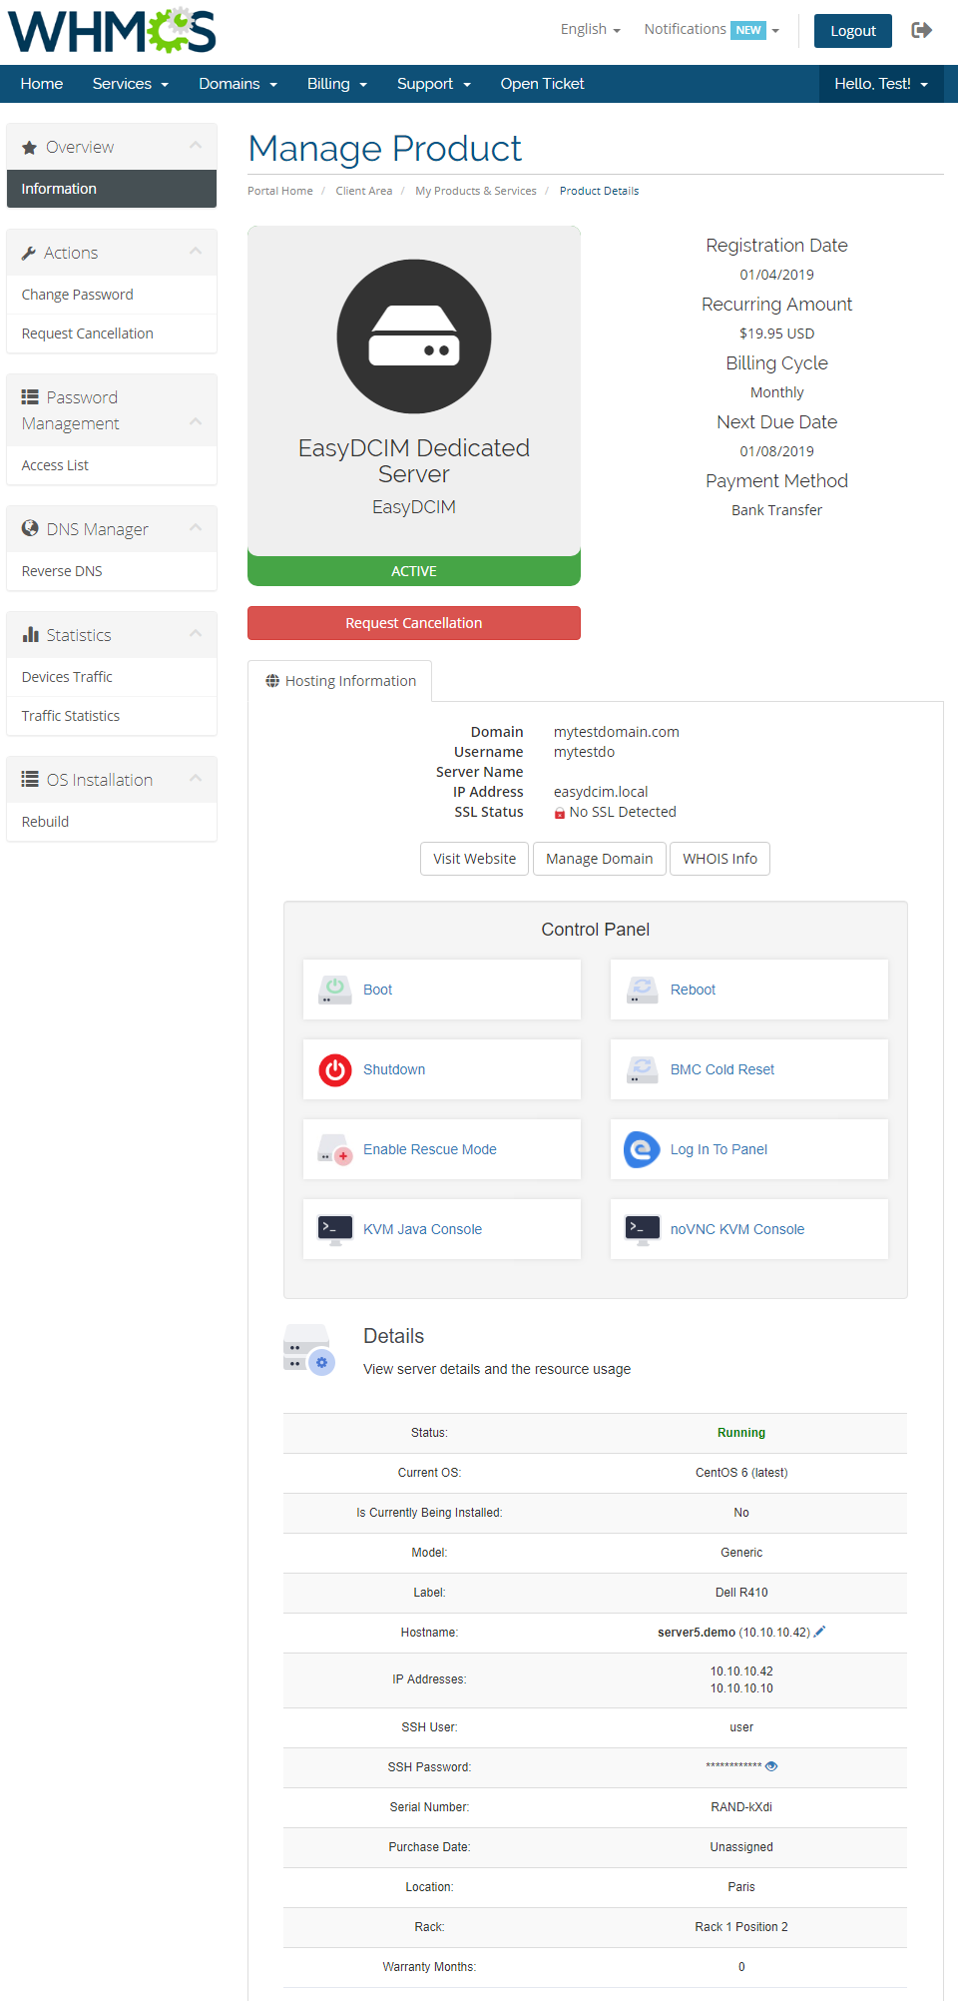Click the Manage Domain button
The height and width of the screenshot is (2001, 958).
click(600, 859)
